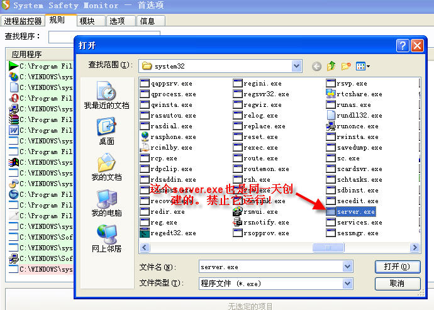434x310 pixels.
Task: Click the 打开(O) button
Action: pyautogui.click(x=398, y=267)
